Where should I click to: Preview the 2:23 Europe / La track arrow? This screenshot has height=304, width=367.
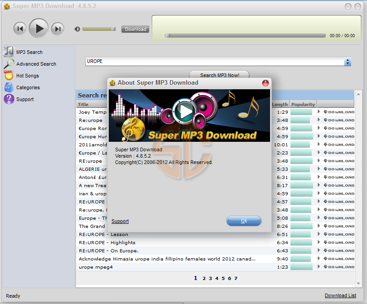[319, 152]
